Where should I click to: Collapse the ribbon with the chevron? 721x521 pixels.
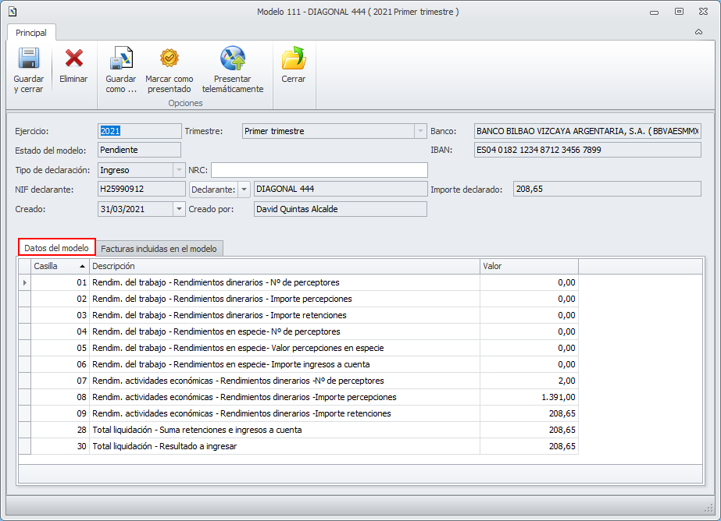698,32
